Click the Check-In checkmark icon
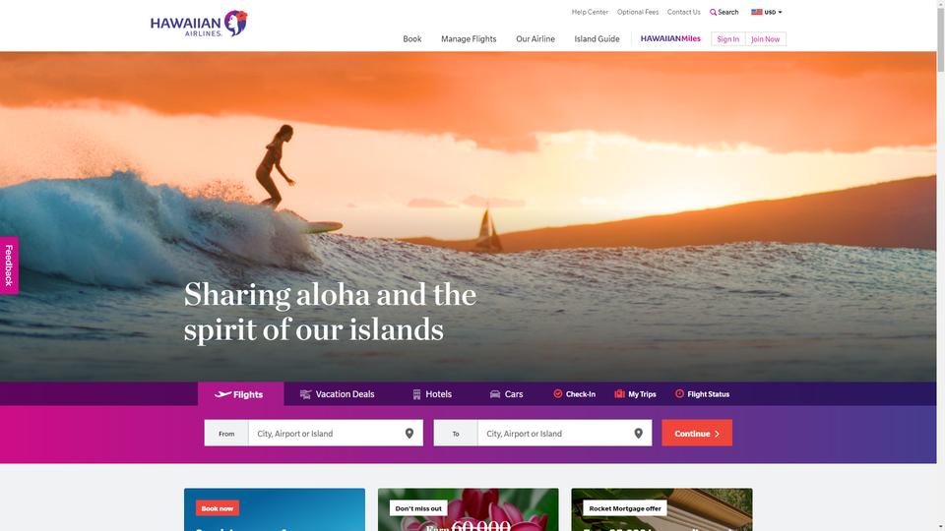945x531 pixels. click(558, 393)
